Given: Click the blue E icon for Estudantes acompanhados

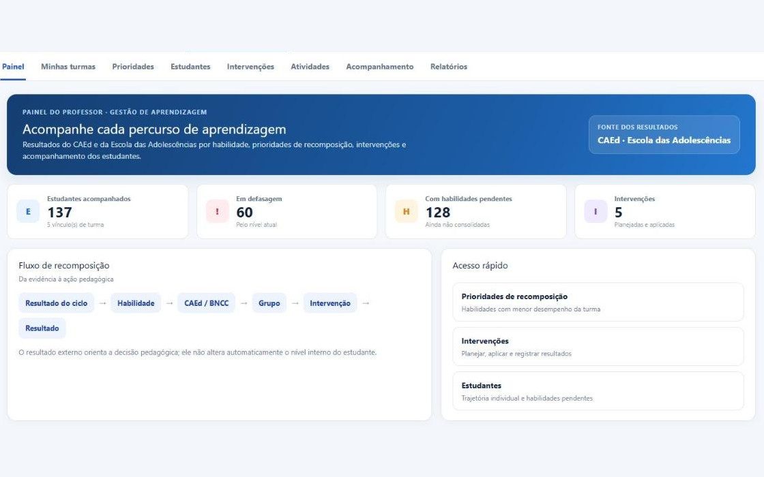Looking at the screenshot, I should click(x=28, y=211).
